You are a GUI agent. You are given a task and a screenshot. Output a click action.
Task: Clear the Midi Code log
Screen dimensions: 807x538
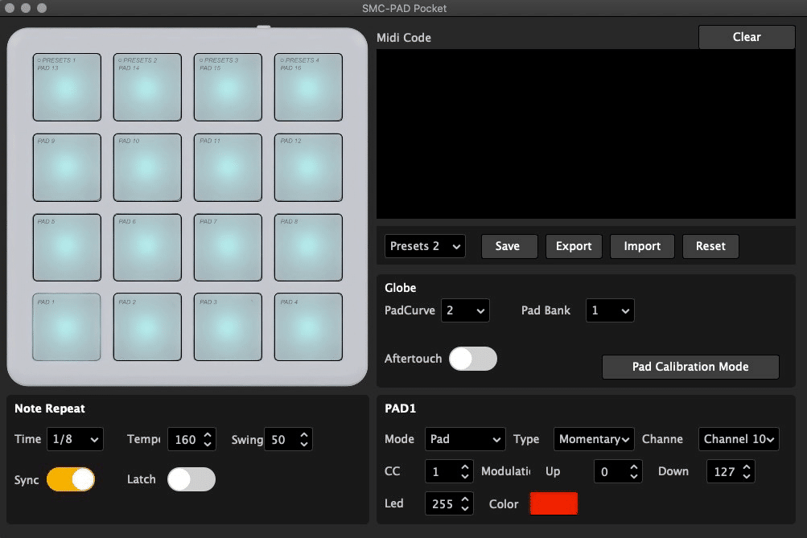[747, 37]
